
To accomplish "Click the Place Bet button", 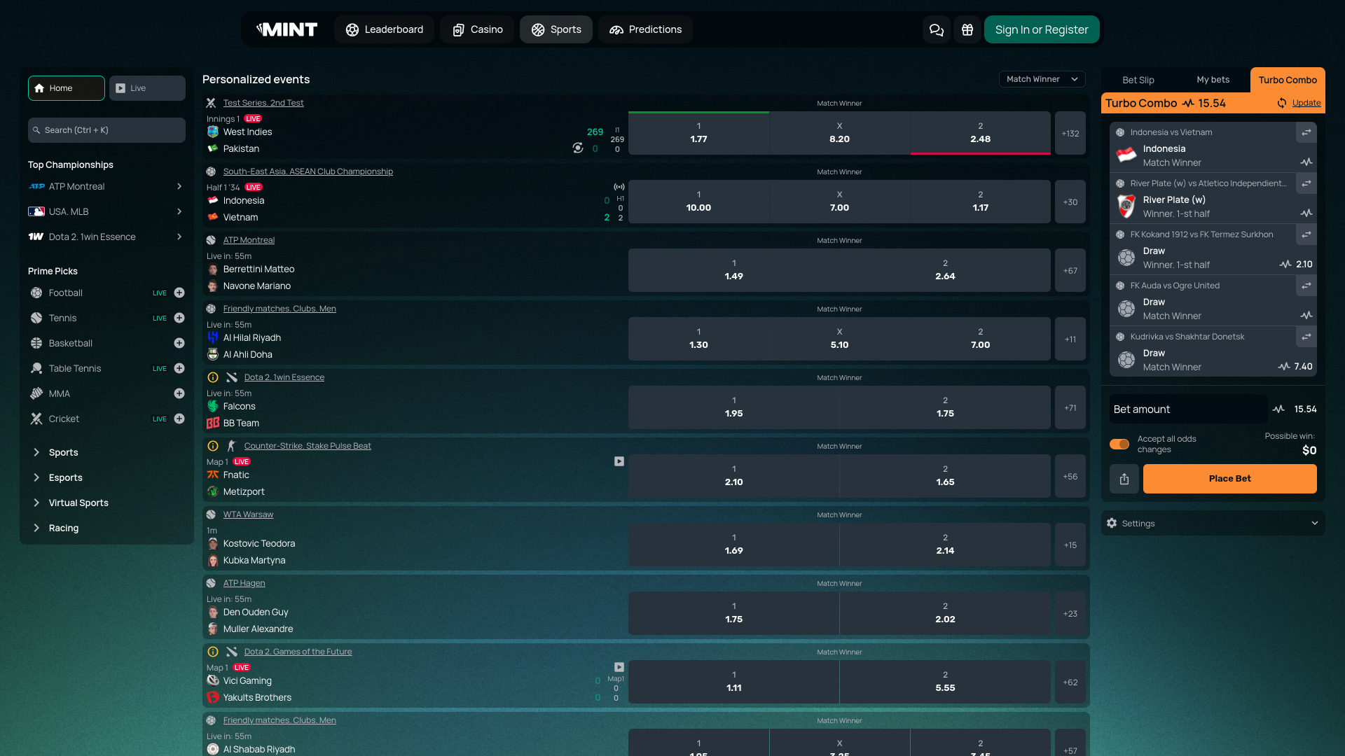I will click(1229, 479).
